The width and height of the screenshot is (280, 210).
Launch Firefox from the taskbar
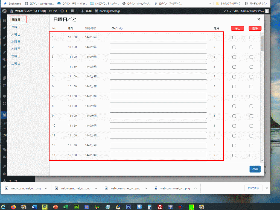point(13,207)
